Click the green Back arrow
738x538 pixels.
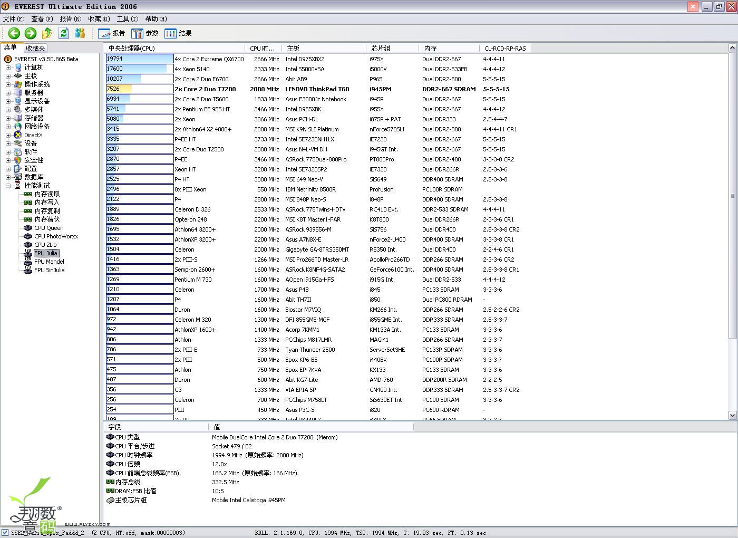click(14, 33)
